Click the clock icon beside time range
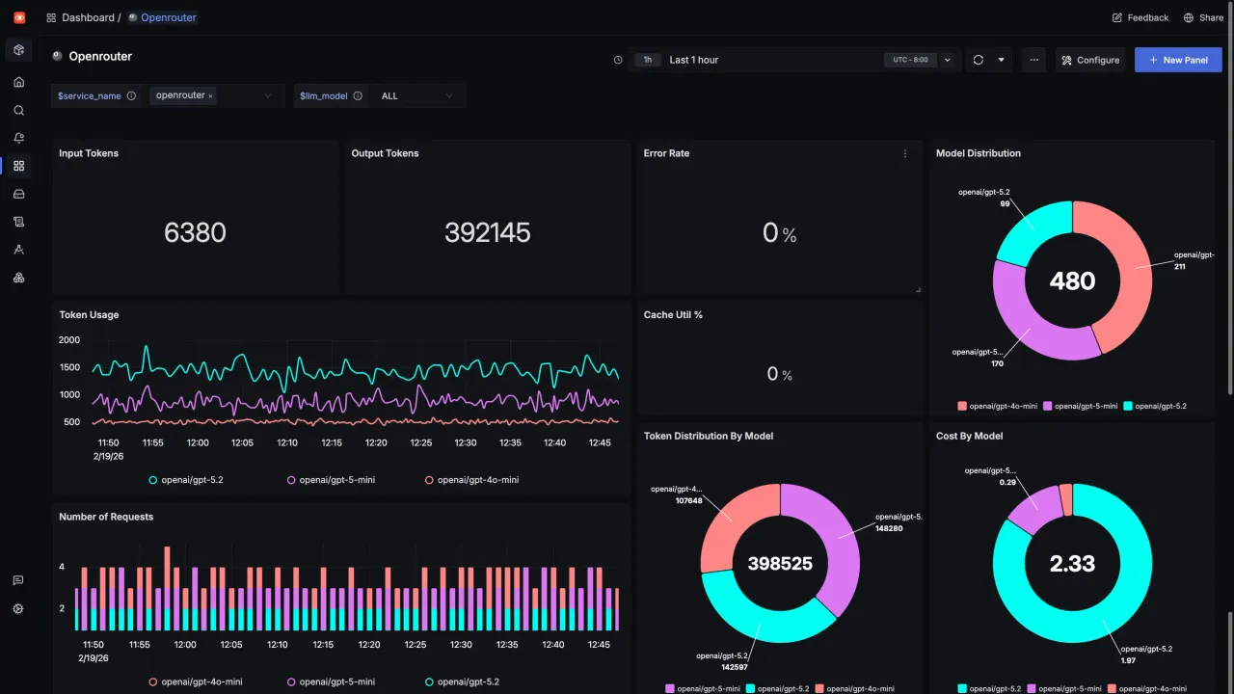 (x=618, y=60)
